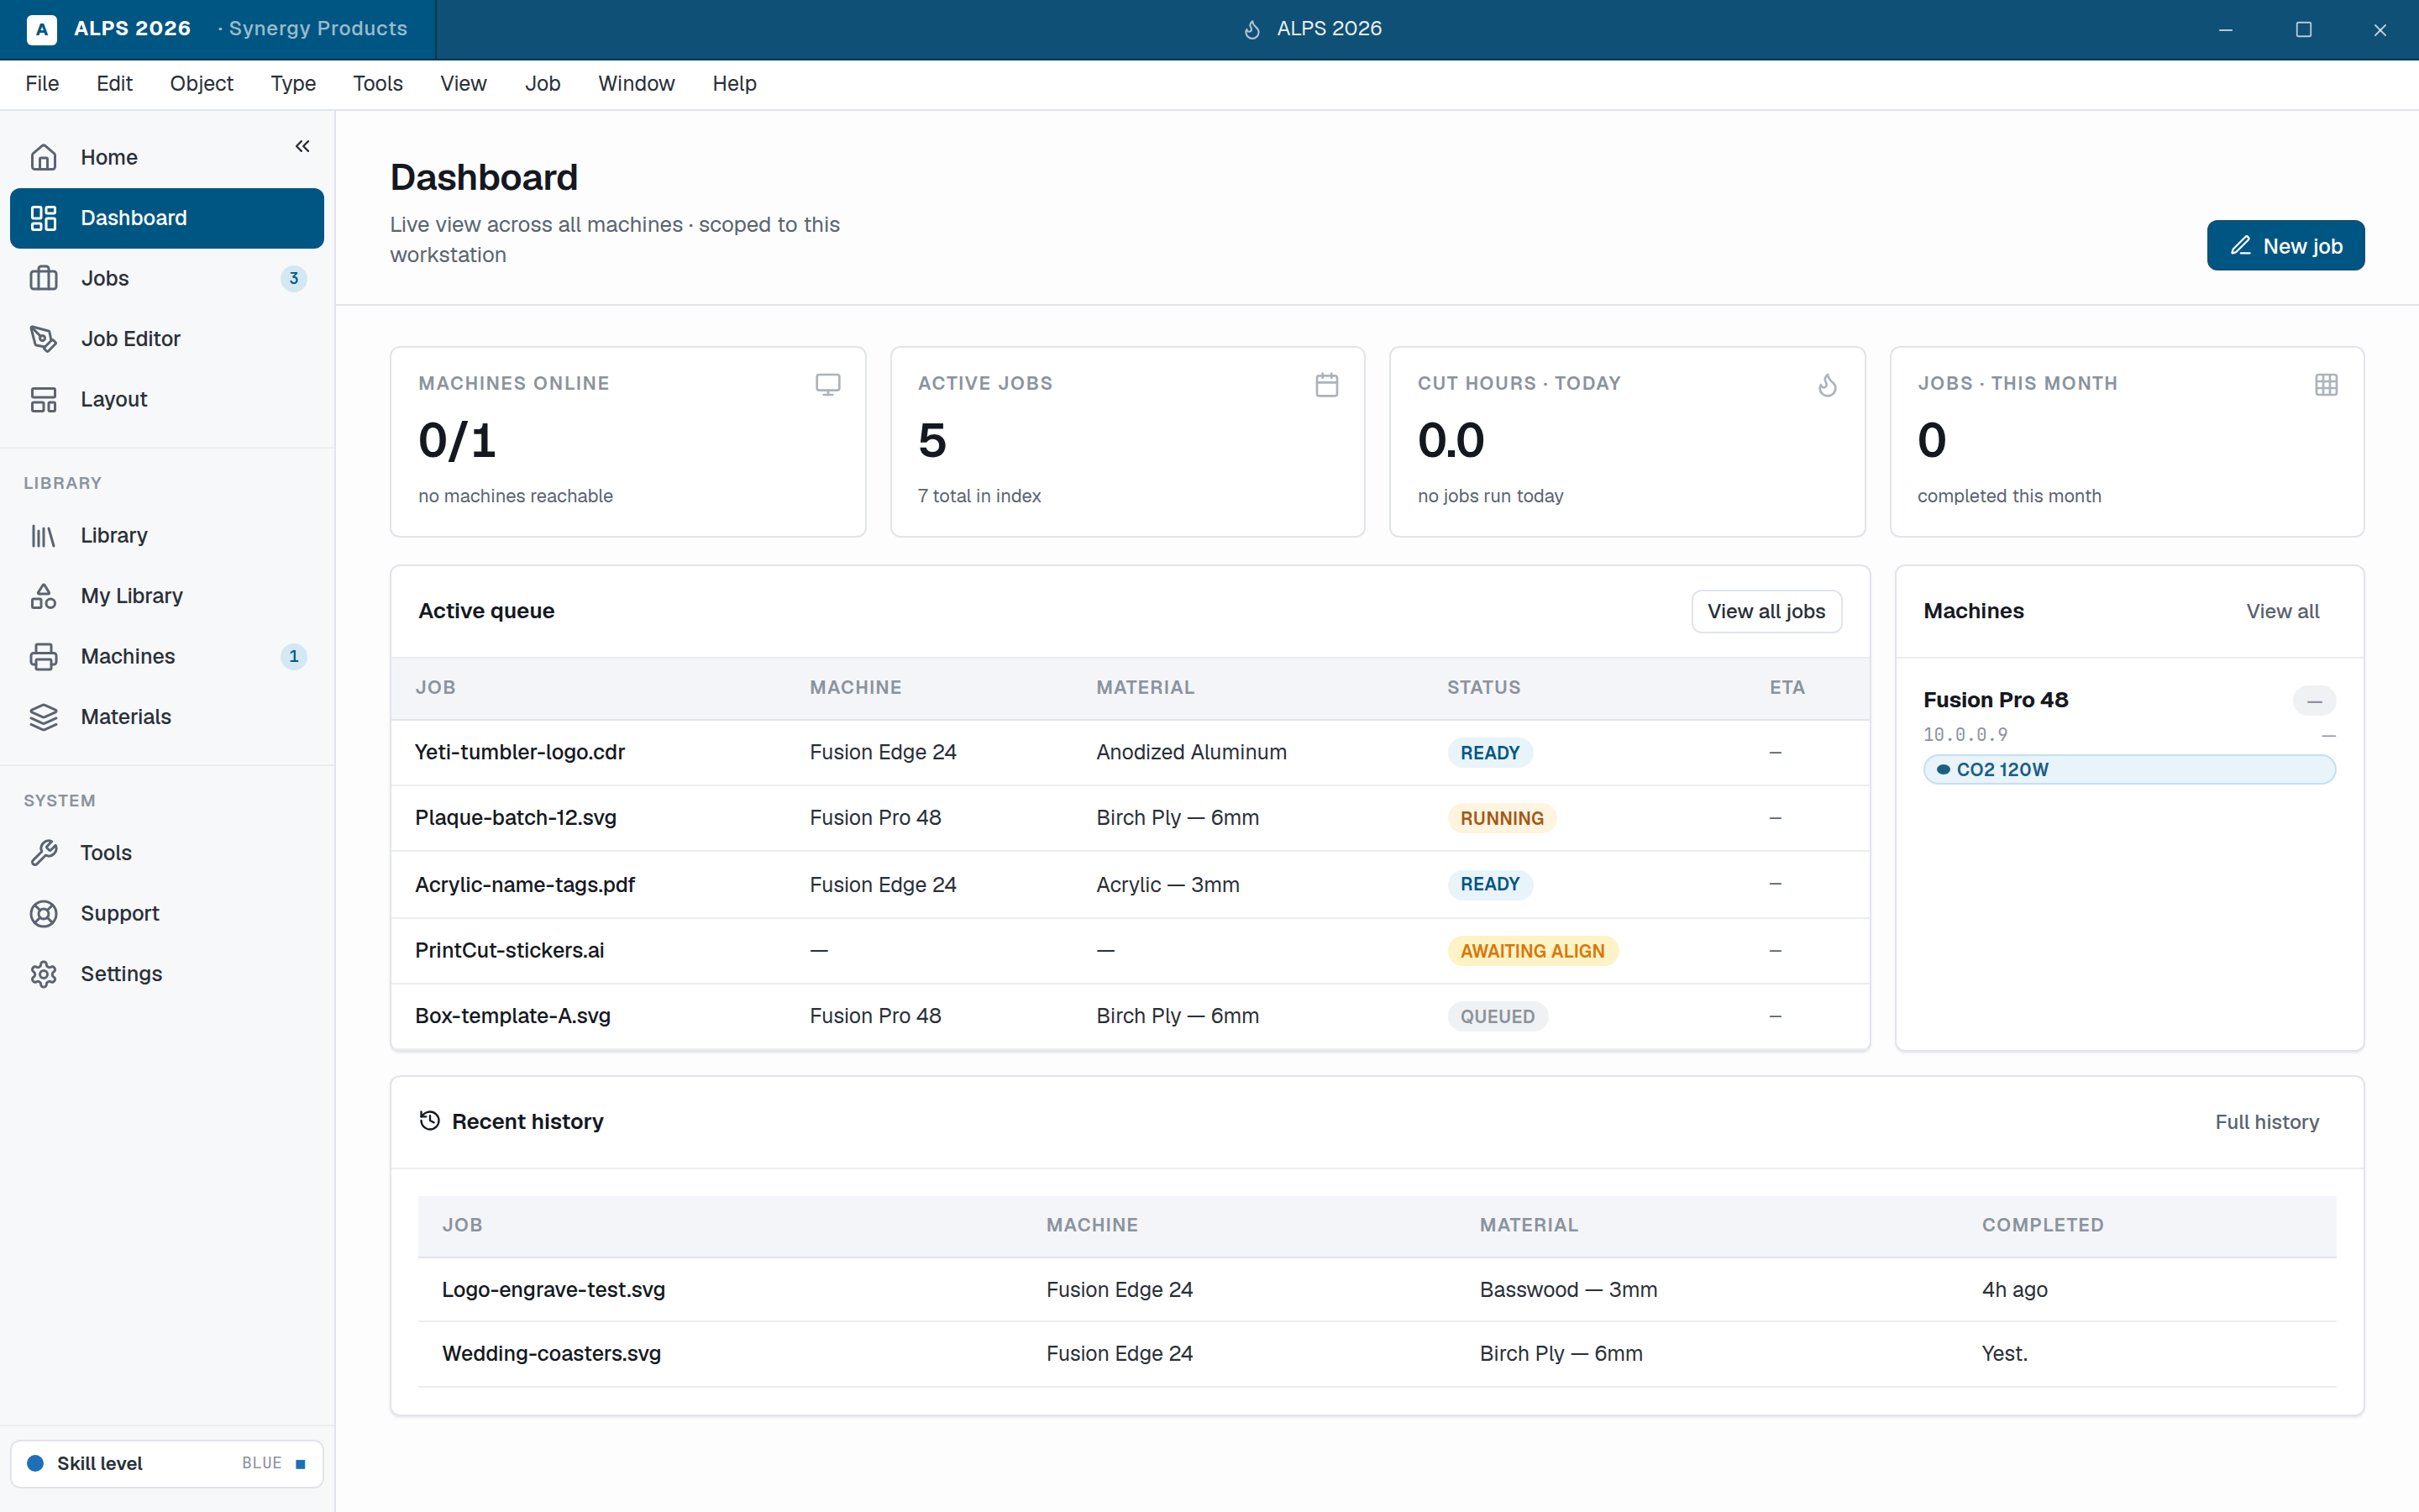Screen dimensions: 2419x1512
Task: Open Support lifebuoy icon
Action: tap(44, 913)
